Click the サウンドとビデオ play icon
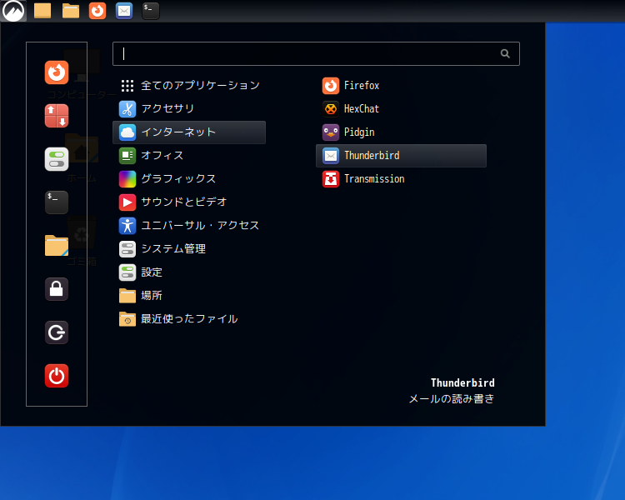Screen dimensions: 625x500 point(127,202)
